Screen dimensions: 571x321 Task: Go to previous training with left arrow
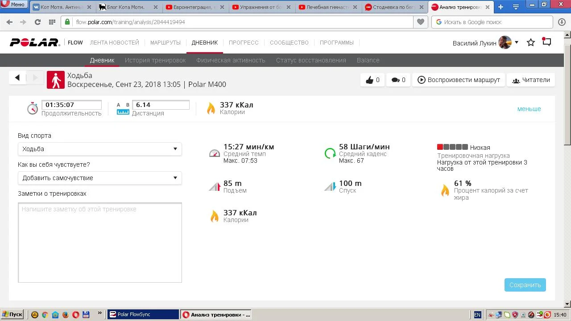point(17,78)
